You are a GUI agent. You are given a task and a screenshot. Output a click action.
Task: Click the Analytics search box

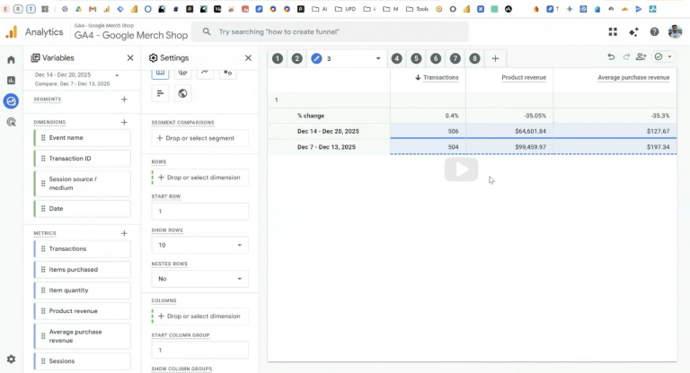click(330, 31)
